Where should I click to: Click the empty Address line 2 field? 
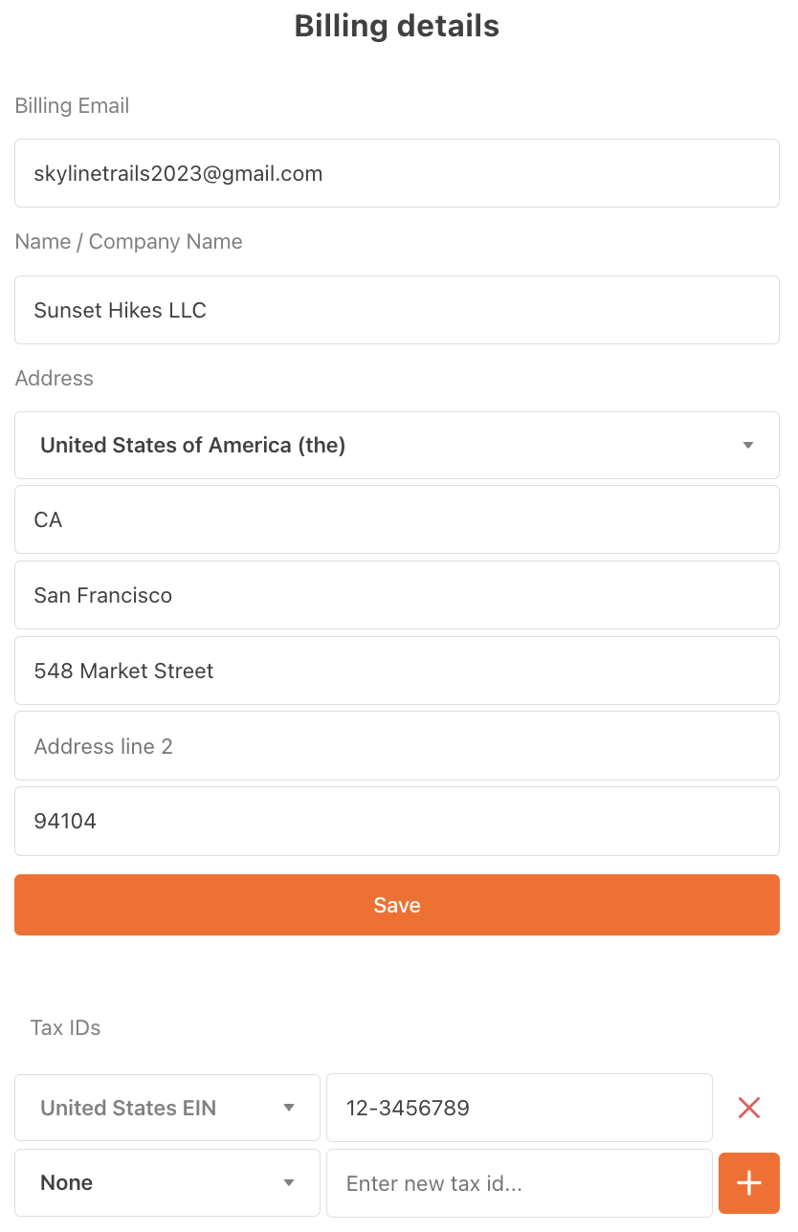(x=397, y=745)
